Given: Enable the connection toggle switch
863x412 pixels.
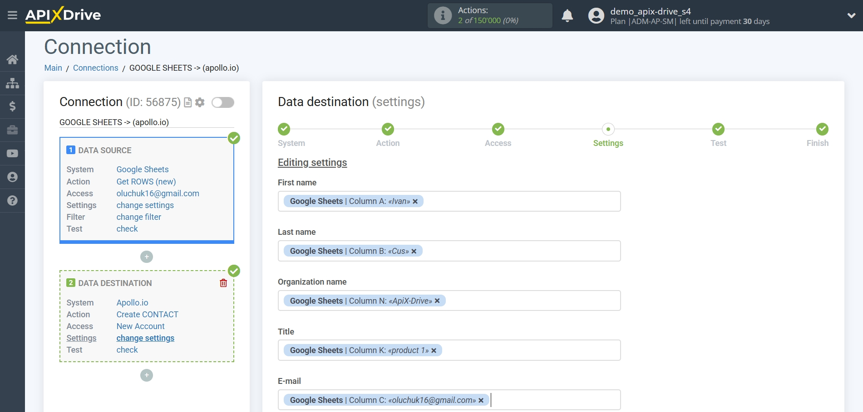Looking at the screenshot, I should tap(222, 102).
